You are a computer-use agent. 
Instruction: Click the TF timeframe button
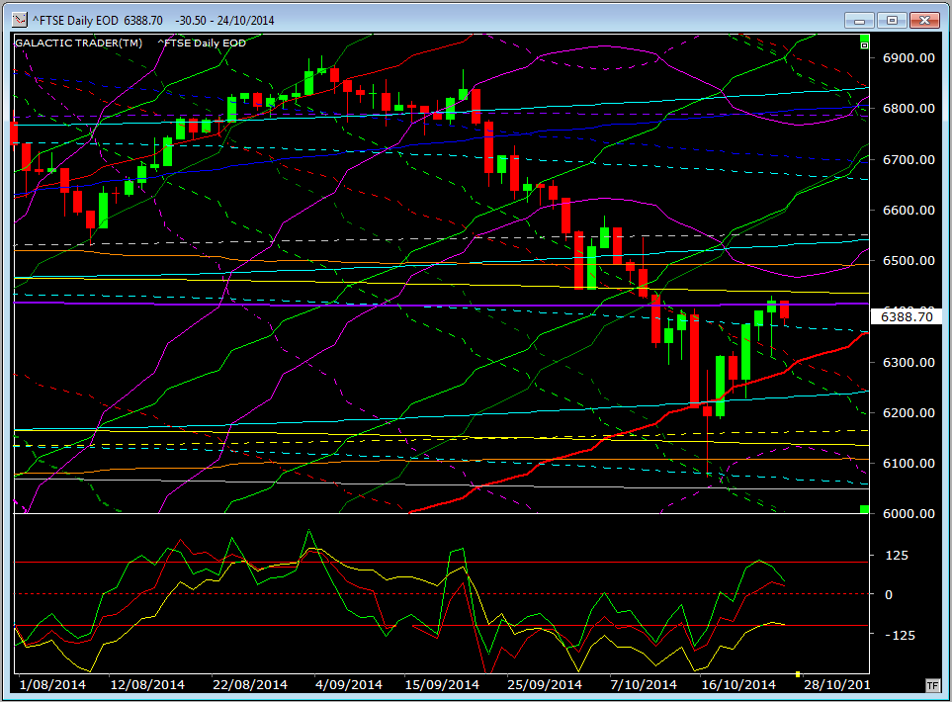pos(932,685)
